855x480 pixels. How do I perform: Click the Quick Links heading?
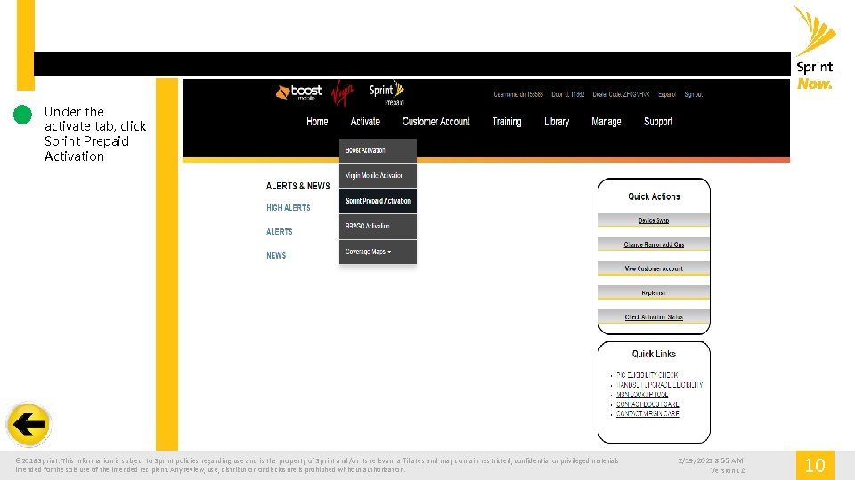point(654,354)
